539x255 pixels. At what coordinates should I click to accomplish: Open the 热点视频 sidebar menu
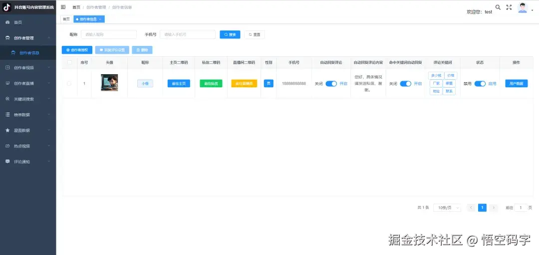click(28, 146)
